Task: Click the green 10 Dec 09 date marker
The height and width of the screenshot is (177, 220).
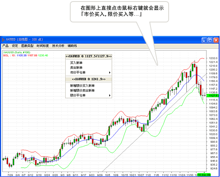Action: 204,175
